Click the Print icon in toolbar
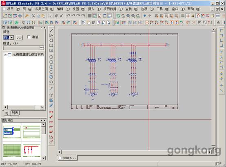This screenshot has width=226, height=167. pyautogui.click(x=20, y=16)
